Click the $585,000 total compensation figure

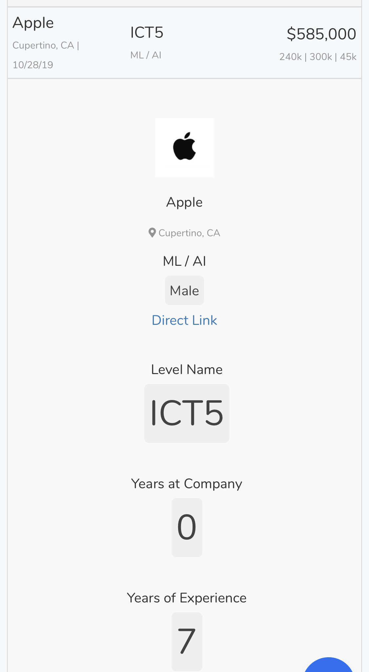coord(321,34)
